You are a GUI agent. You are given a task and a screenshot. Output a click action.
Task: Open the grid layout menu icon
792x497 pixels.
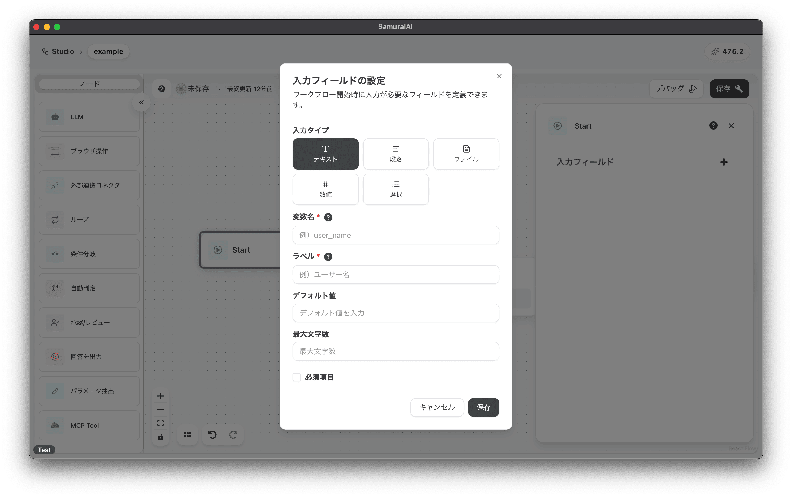(187, 434)
